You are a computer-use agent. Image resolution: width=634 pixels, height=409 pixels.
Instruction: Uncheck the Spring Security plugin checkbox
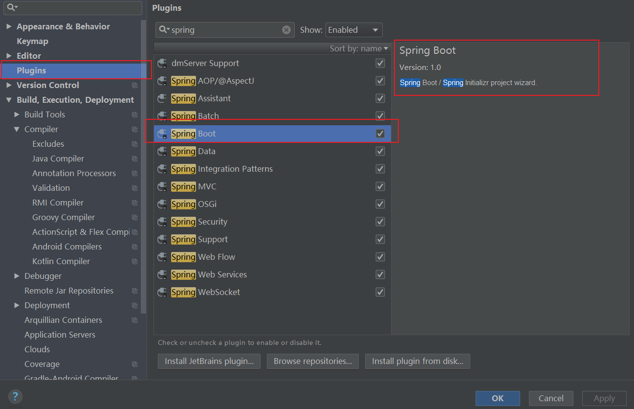click(380, 222)
